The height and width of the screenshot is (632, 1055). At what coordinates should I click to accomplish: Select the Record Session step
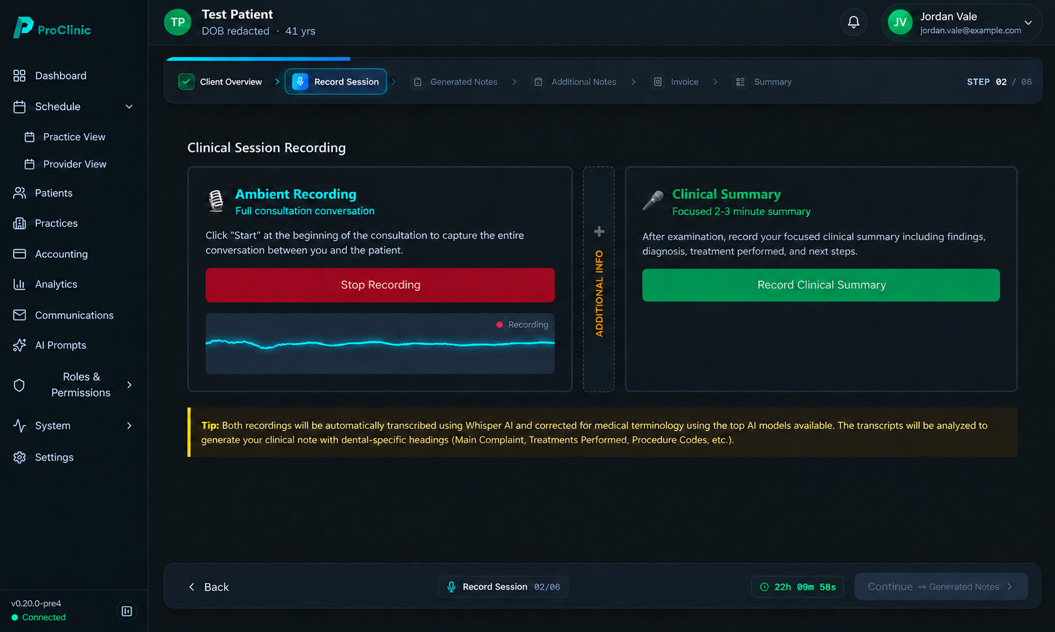click(x=335, y=82)
